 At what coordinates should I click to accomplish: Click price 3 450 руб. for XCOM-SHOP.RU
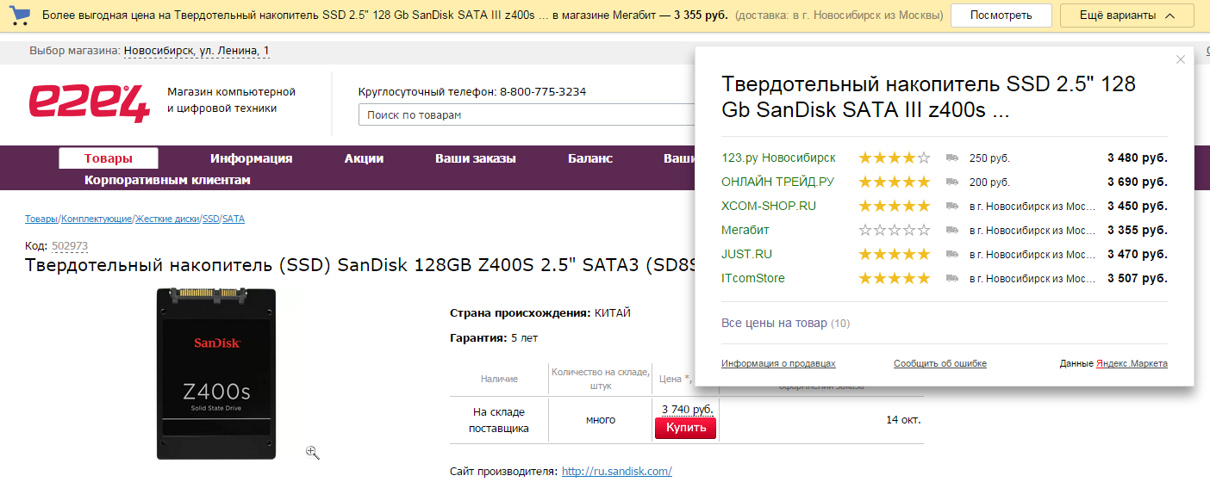(x=1138, y=207)
